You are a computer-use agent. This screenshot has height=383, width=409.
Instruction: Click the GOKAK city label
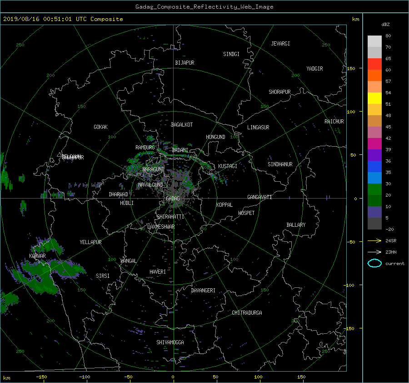pyautogui.click(x=100, y=127)
